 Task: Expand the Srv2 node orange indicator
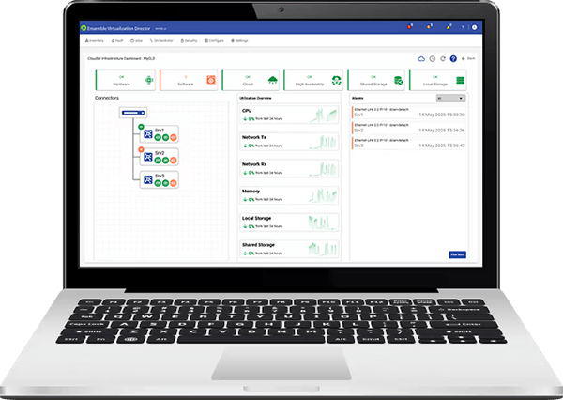pos(141,148)
